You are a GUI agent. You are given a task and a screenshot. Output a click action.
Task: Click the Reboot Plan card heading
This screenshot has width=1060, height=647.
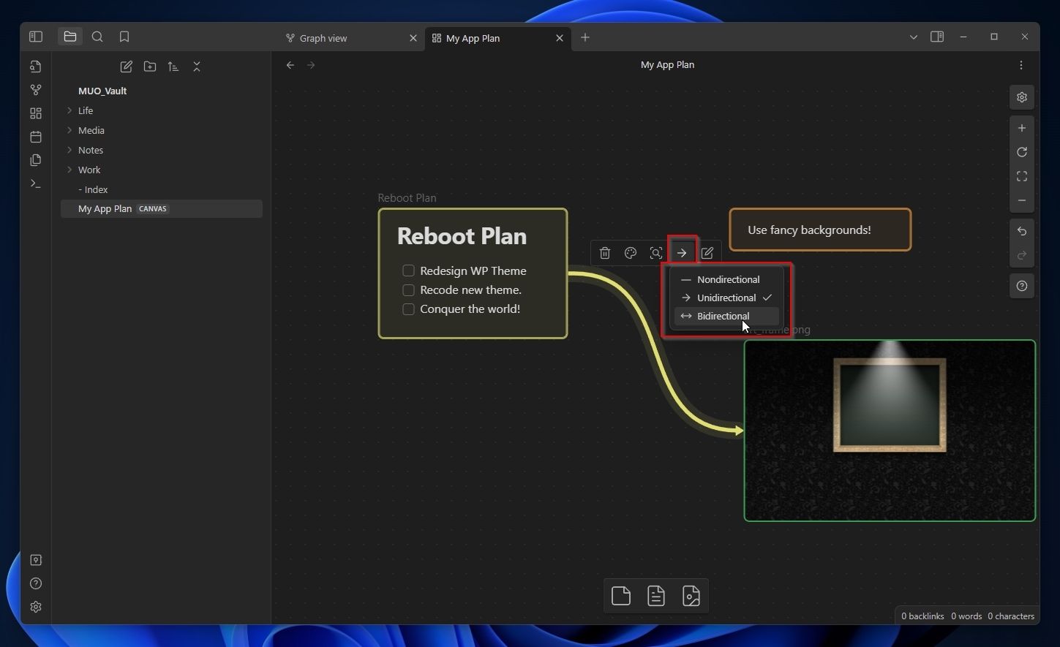click(462, 236)
